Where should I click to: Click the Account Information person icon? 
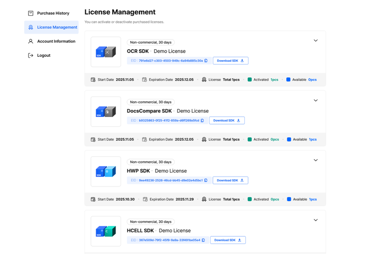[x=30, y=41]
